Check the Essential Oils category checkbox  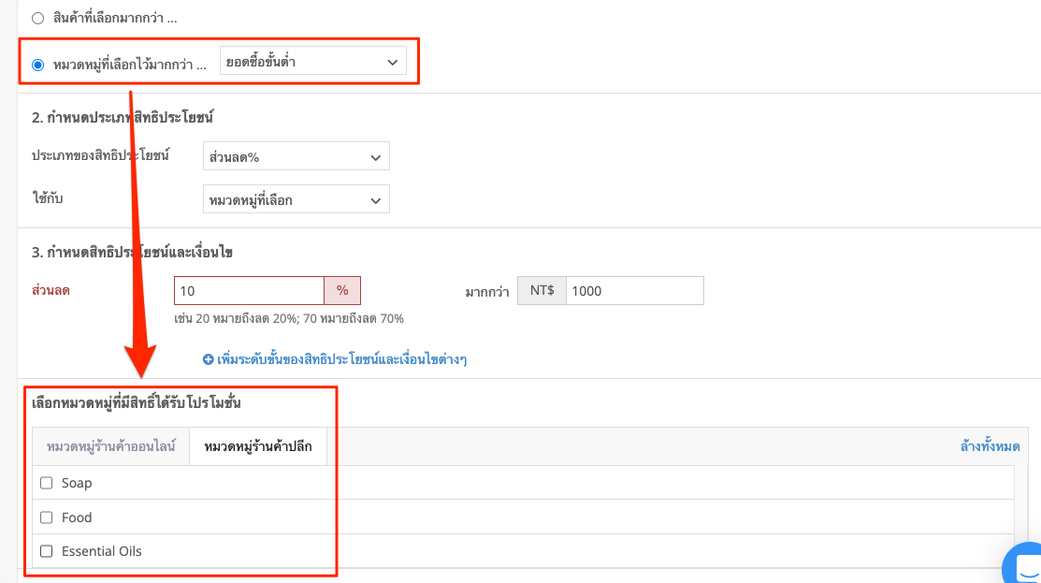47,551
